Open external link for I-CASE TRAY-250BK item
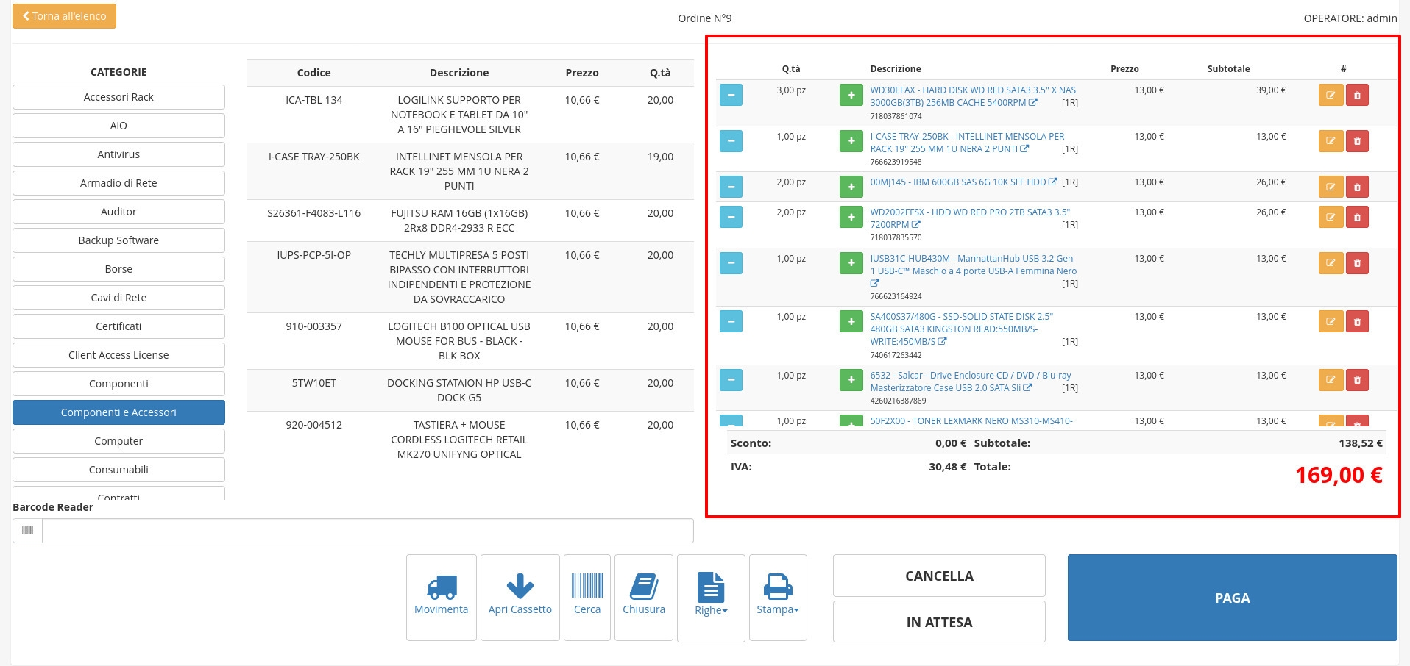Image resolution: width=1410 pixels, height=666 pixels. click(x=1024, y=148)
